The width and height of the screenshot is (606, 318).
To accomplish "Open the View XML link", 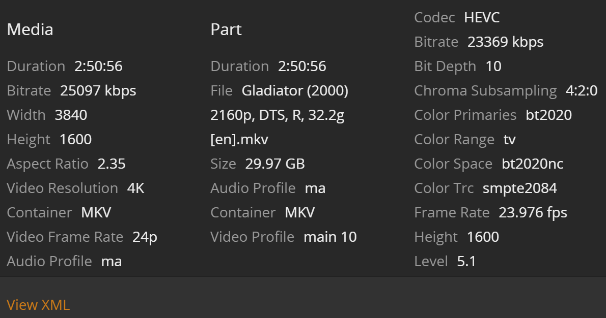I will [38, 305].
